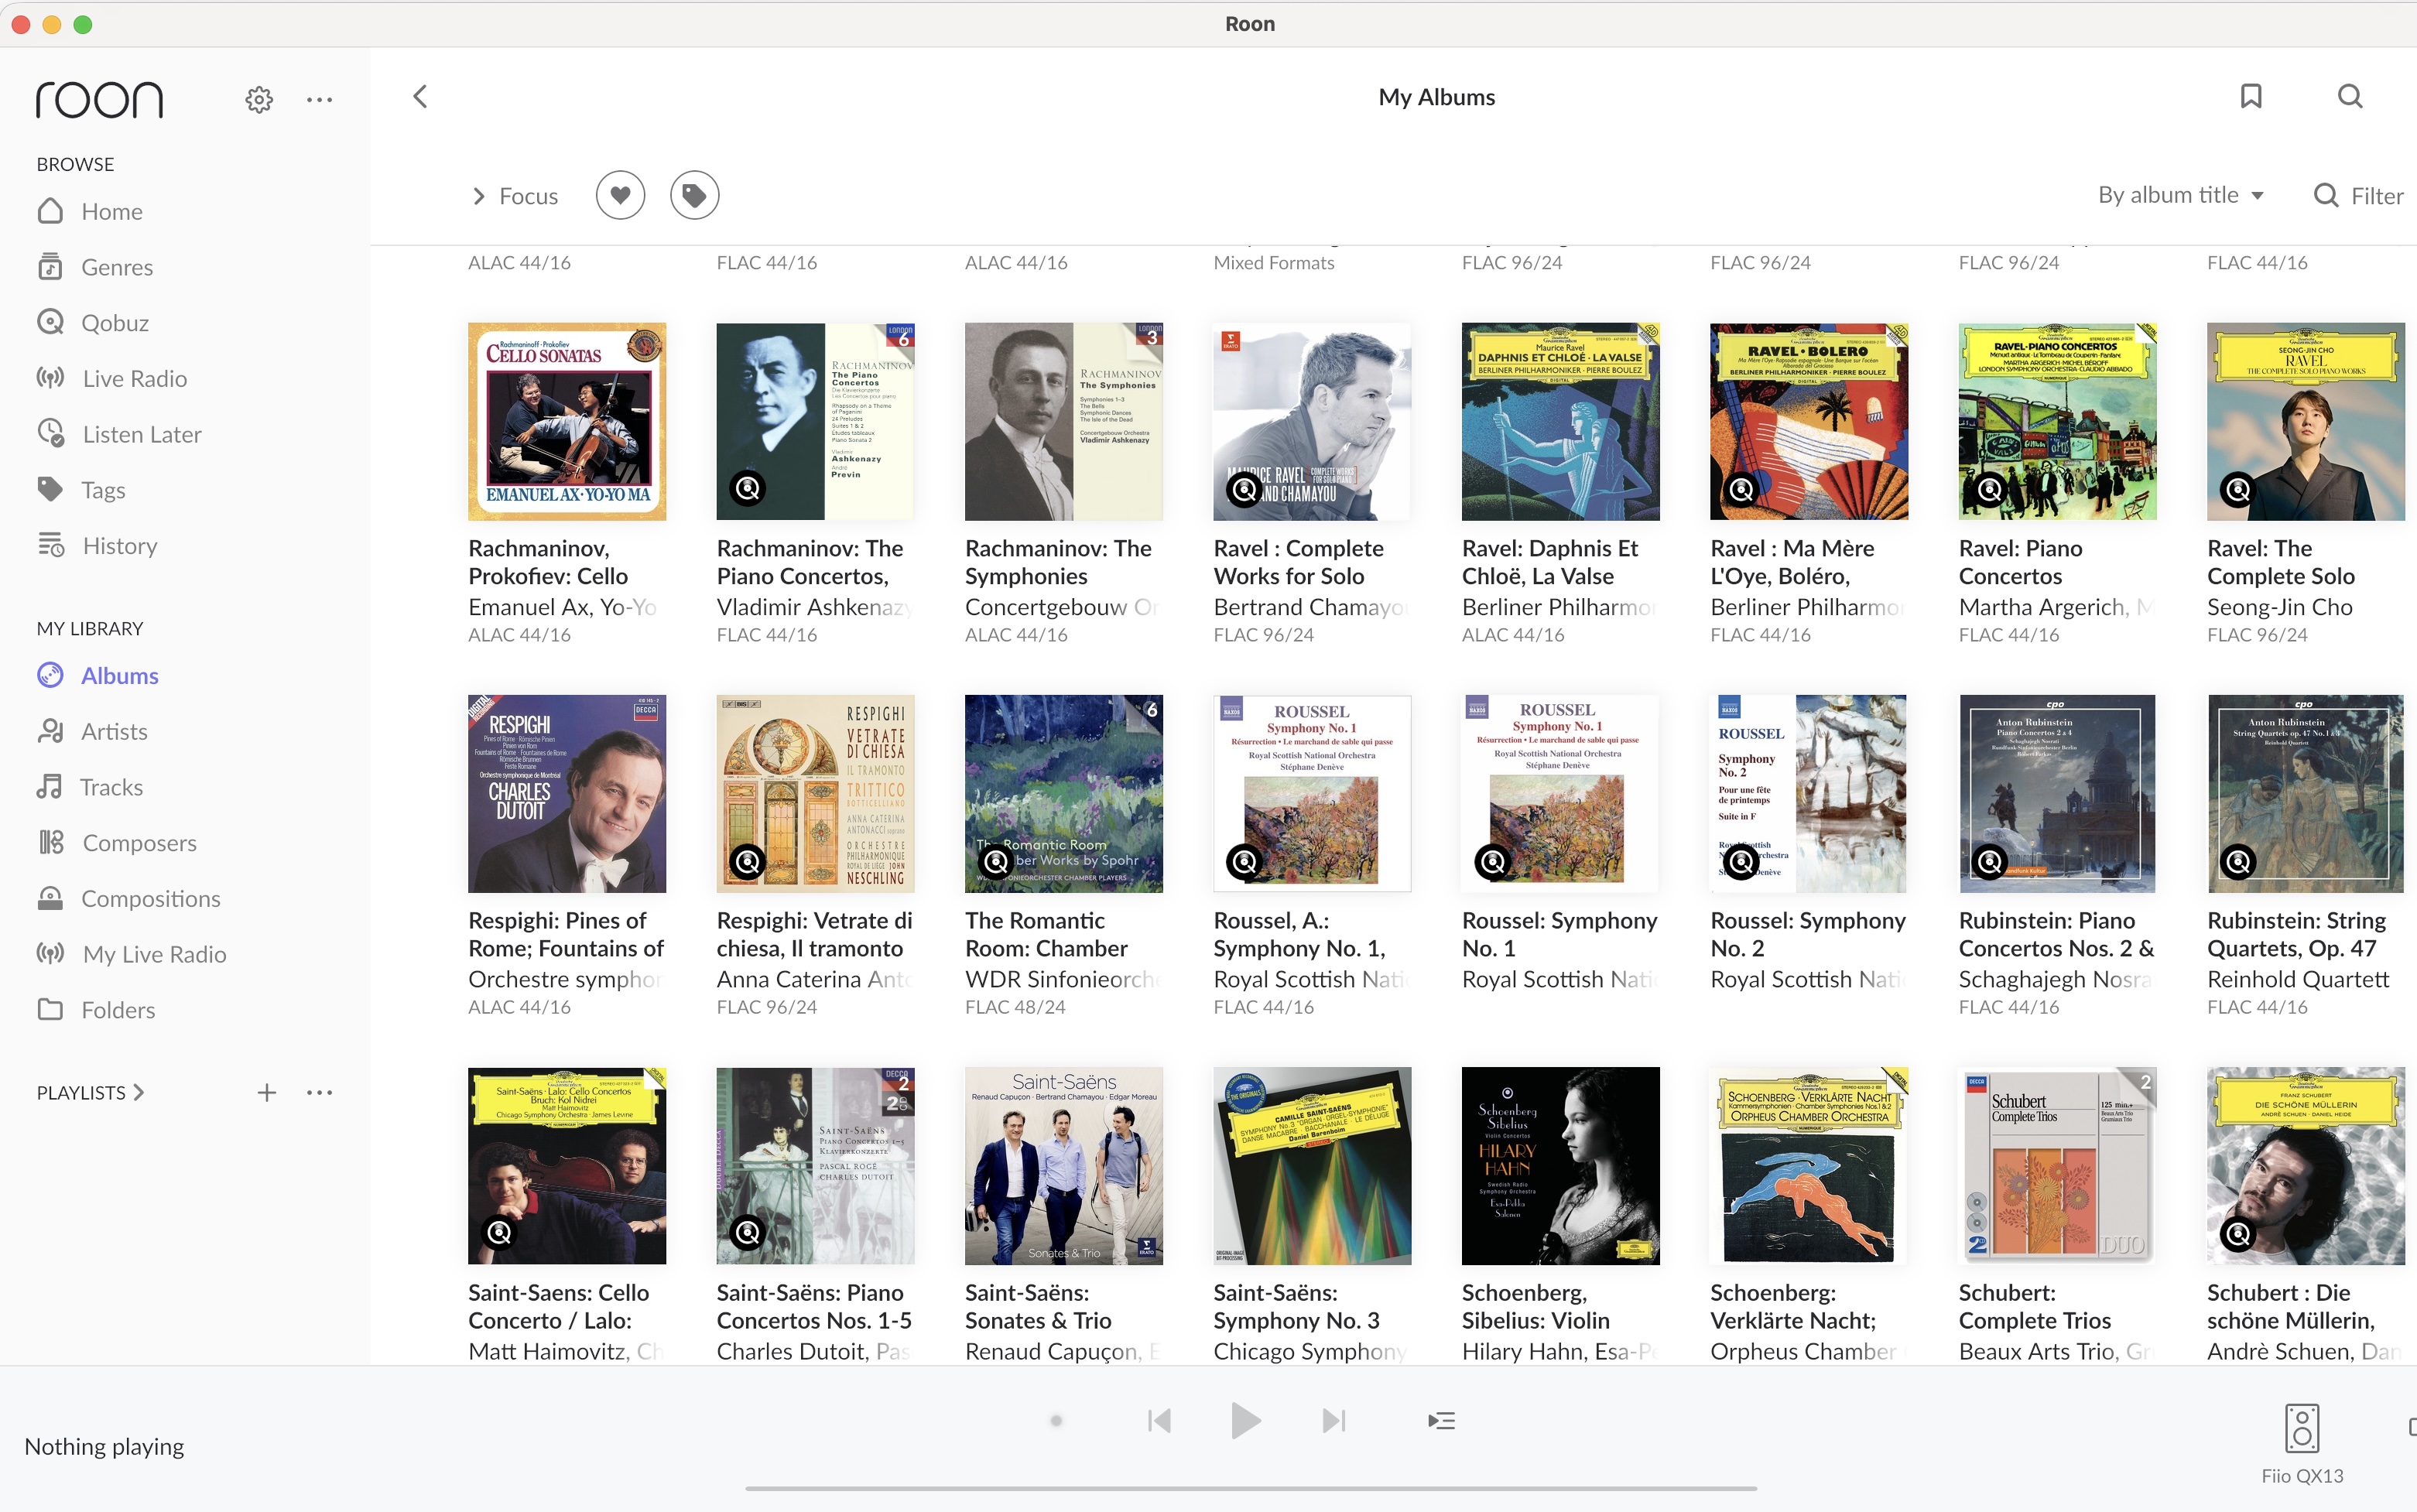Click Qobuz badge on Ravel Bolero cover
This screenshot has width=2417, height=1512.
pos(1741,489)
